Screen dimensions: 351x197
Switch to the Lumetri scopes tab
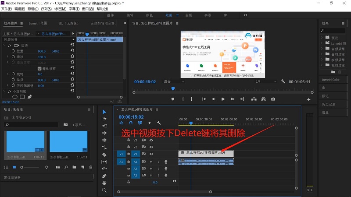(x=38, y=23)
